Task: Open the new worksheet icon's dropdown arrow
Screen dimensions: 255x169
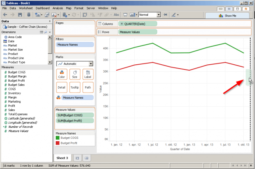Action: [x=42, y=15]
